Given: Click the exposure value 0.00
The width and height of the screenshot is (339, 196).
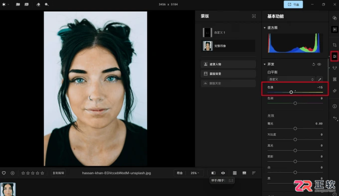Looking at the screenshot, I should tap(319, 123).
